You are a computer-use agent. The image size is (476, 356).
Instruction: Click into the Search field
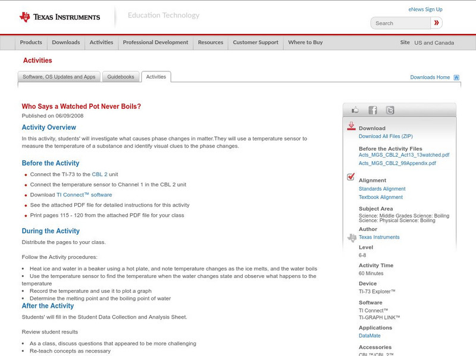[x=400, y=23]
